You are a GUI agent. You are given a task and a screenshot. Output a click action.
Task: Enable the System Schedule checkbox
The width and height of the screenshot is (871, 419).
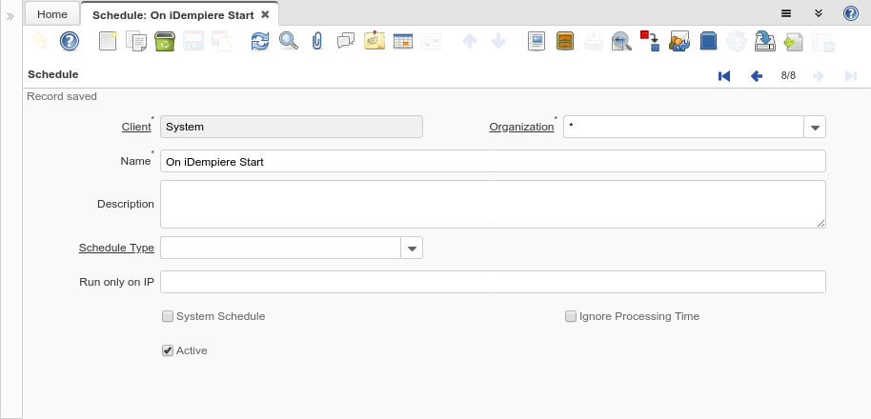click(x=168, y=316)
